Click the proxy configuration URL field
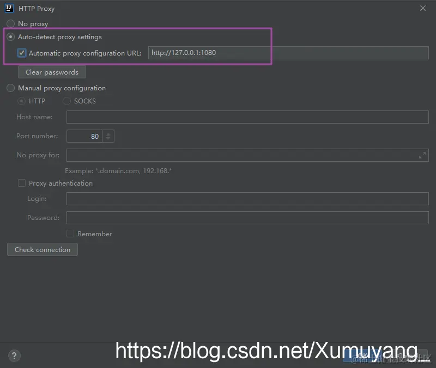Image resolution: width=436 pixels, height=368 pixels. 288,53
